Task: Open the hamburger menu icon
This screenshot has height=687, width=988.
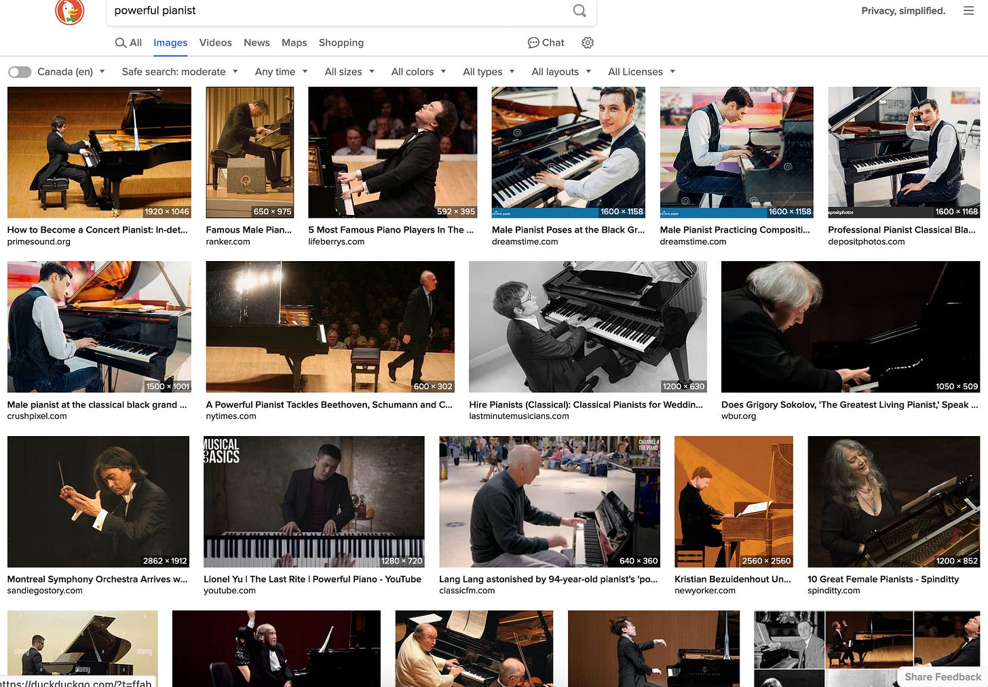Action: point(968,11)
